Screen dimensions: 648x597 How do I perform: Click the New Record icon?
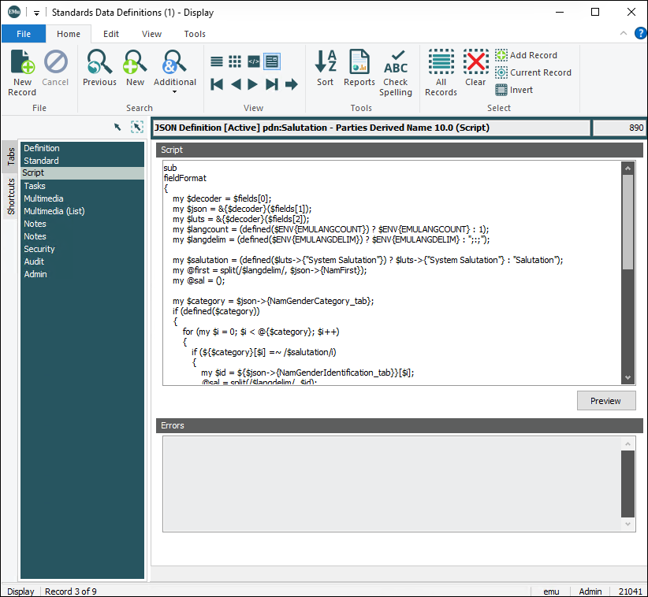pyautogui.click(x=22, y=69)
